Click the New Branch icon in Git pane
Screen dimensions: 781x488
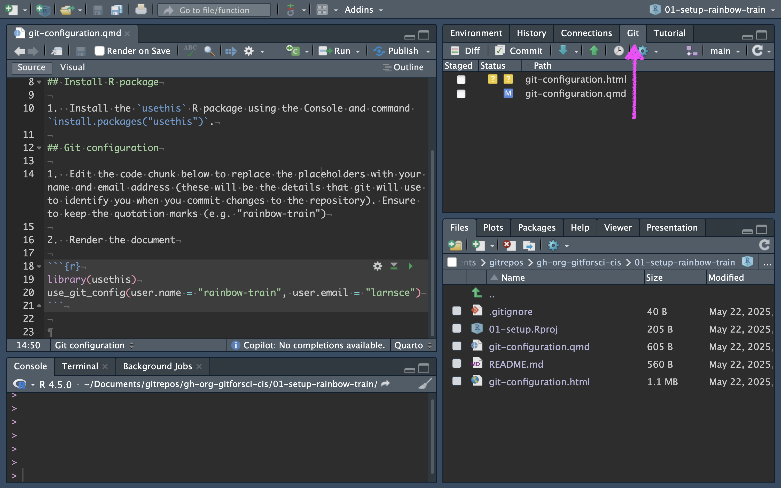click(x=692, y=51)
